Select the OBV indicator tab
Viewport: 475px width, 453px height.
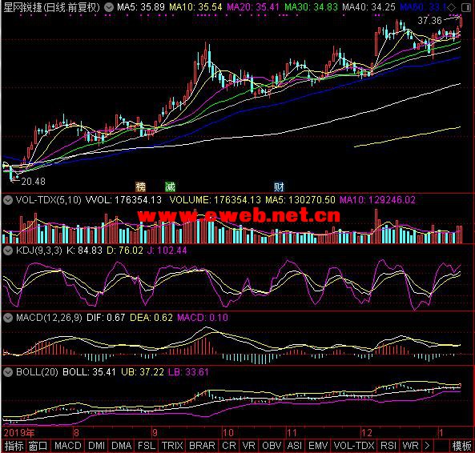(x=272, y=446)
